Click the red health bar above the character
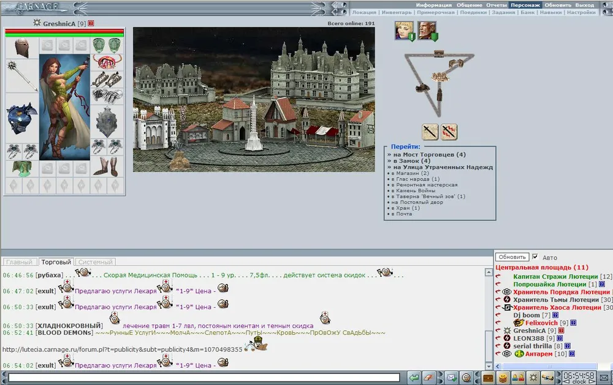This screenshot has height=385, width=613. [64, 31]
